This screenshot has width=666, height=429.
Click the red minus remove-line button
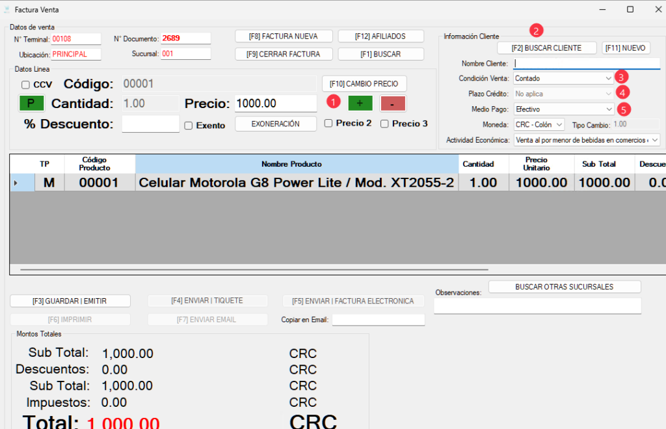tap(393, 104)
